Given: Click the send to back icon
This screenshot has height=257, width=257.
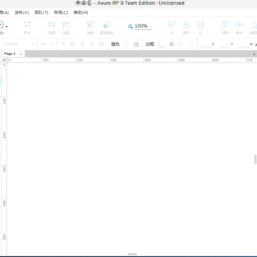Looking at the screenshot, I should tap(66, 25).
